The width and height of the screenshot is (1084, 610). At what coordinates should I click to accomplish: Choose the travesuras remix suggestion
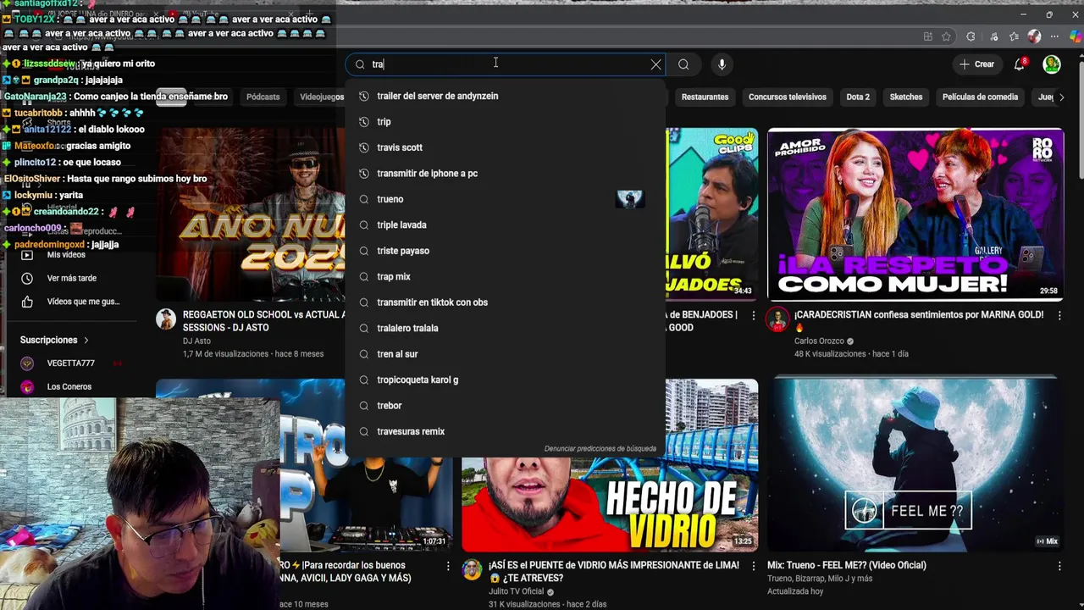(x=506, y=431)
